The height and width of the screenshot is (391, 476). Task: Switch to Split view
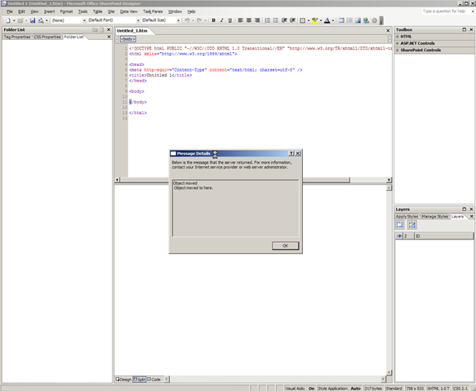point(140,379)
